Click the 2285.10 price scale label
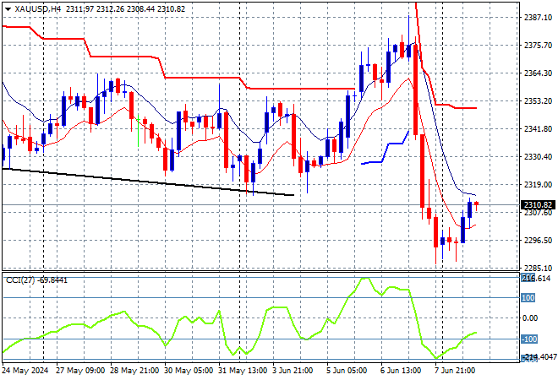This screenshot has width=558, height=380. pyautogui.click(x=538, y=268)
